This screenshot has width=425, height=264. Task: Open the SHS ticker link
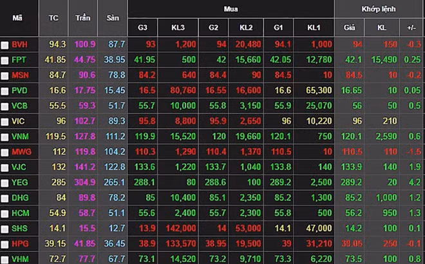[x=19, y=229]
